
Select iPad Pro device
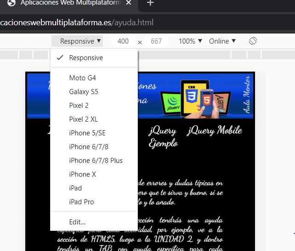tap(94, 202)
